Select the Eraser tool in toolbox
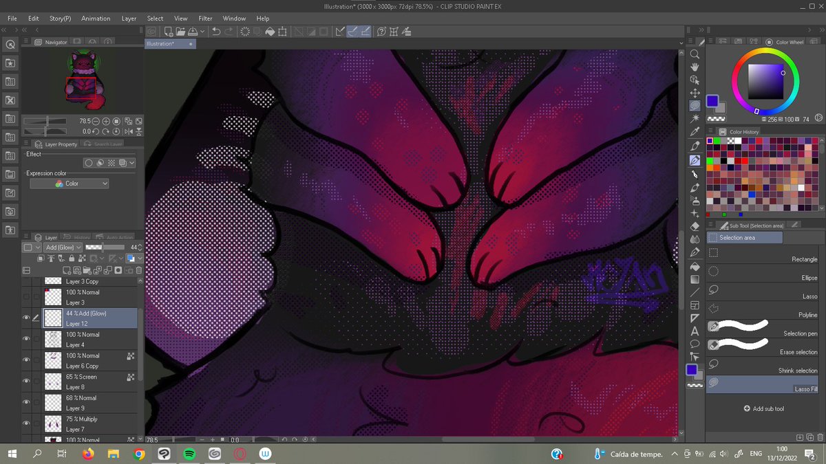Screen dimensions: 826x464 695,226
